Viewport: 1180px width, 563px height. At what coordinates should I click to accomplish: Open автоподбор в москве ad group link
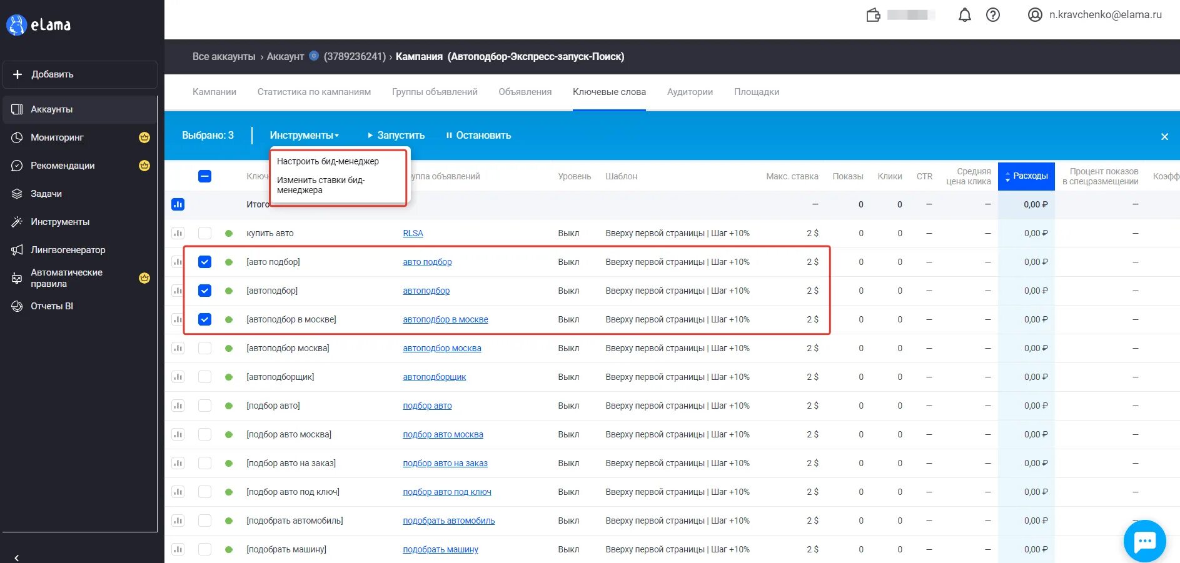pyautogui.click(x=445, y=319)
